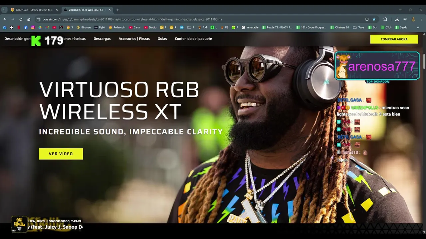Image resolution: width=426 pixels, height=239 pixels.
Task: Click the Wiz Khalifa album art thumbnail
Action: click(x=19, y=224)
